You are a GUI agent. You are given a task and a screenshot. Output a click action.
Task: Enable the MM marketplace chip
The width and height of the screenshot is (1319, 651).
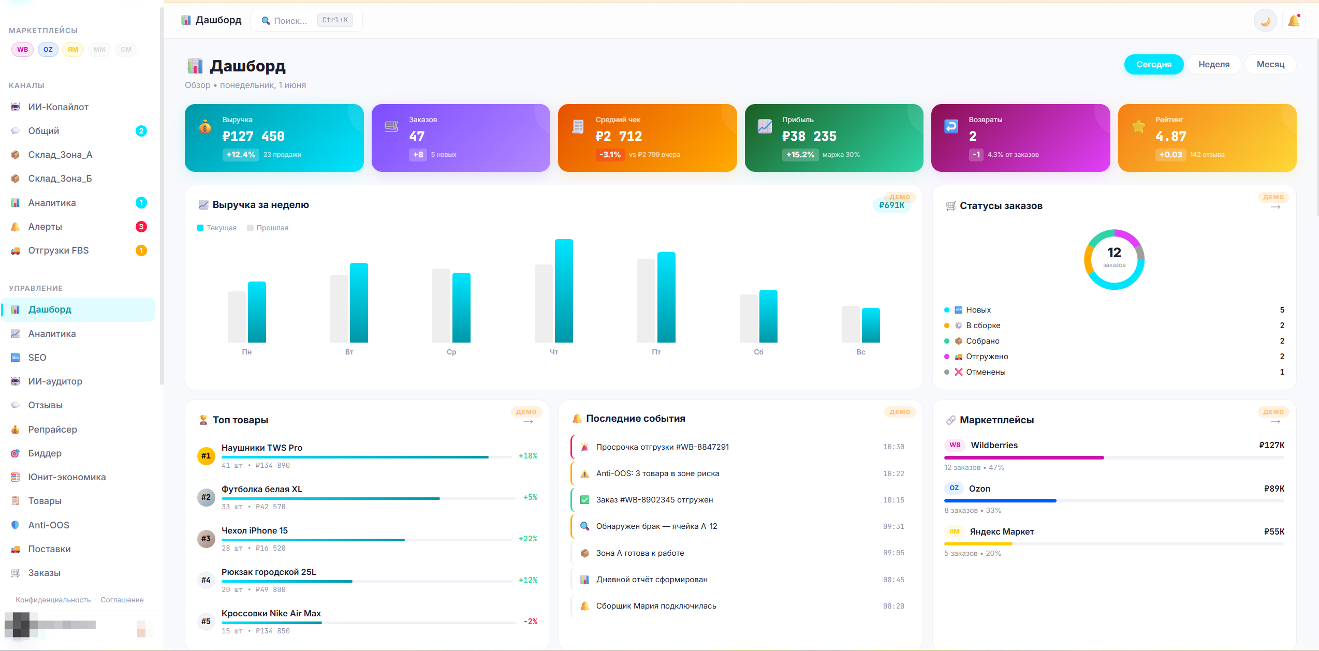point(99,50)
